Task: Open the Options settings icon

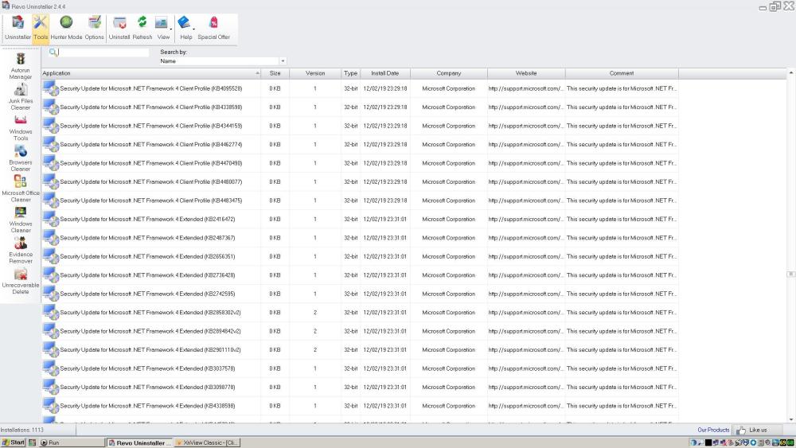Action: click(x=95, y=27)
